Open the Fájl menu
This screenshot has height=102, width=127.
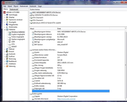coord(4,6)
